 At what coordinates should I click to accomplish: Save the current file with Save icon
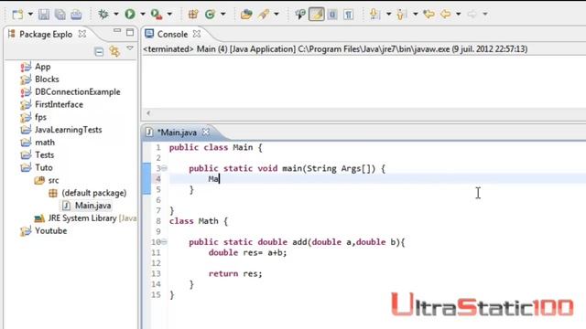[x=44, y=15]
